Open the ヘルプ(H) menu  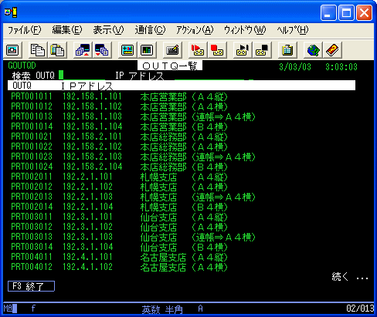point(293,30)
